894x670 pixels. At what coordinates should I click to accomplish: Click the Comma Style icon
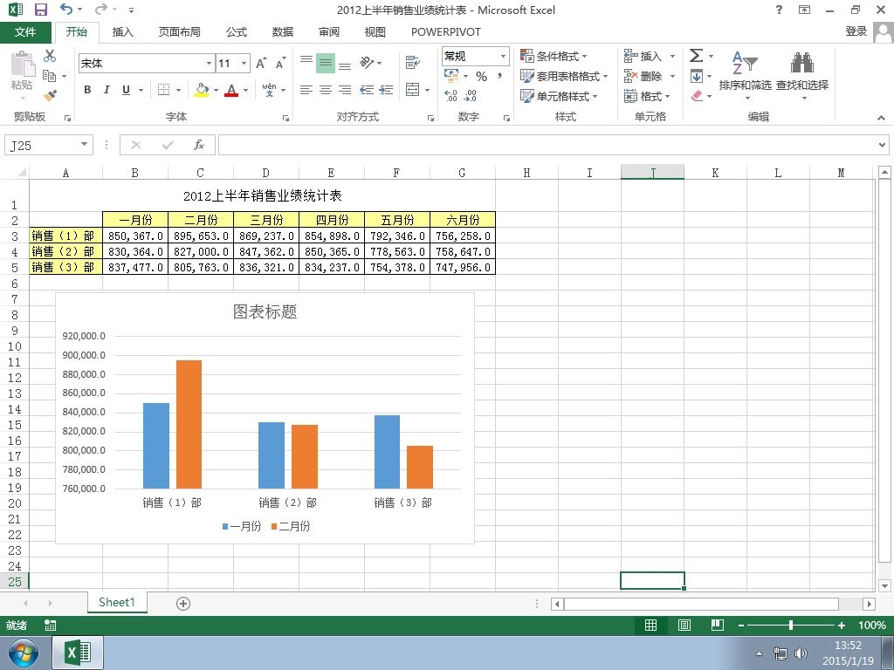tap(499, 77)
